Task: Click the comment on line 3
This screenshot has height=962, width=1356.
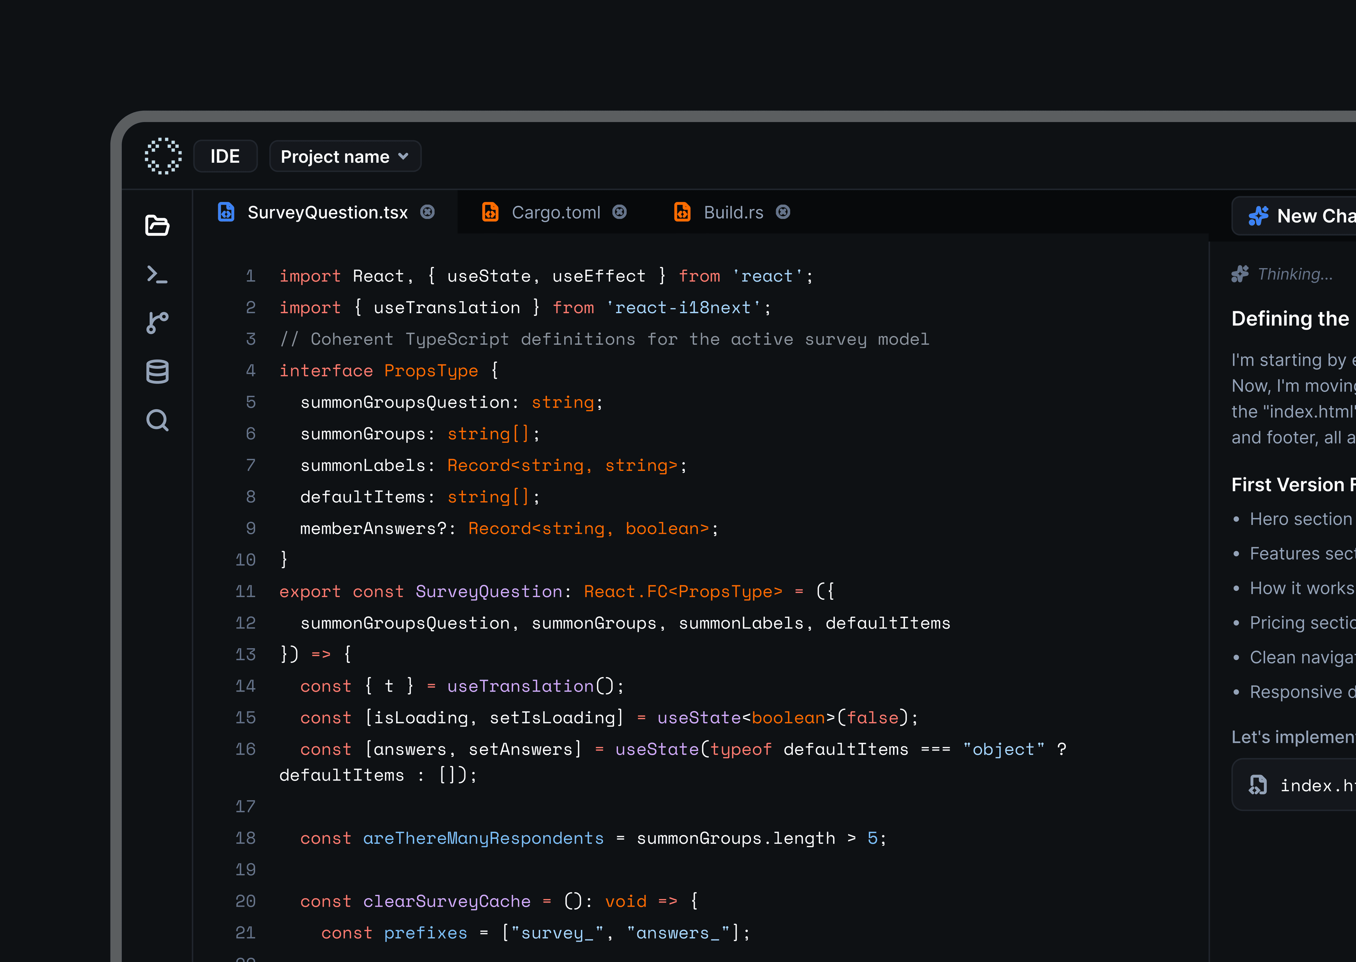Action: 604,339
